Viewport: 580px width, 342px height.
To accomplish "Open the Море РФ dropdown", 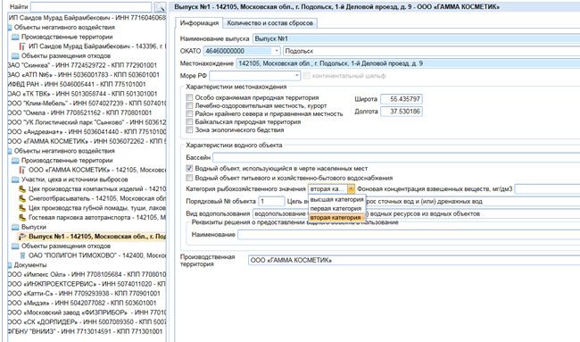I will pyautogui.click(x=296, y=76).
